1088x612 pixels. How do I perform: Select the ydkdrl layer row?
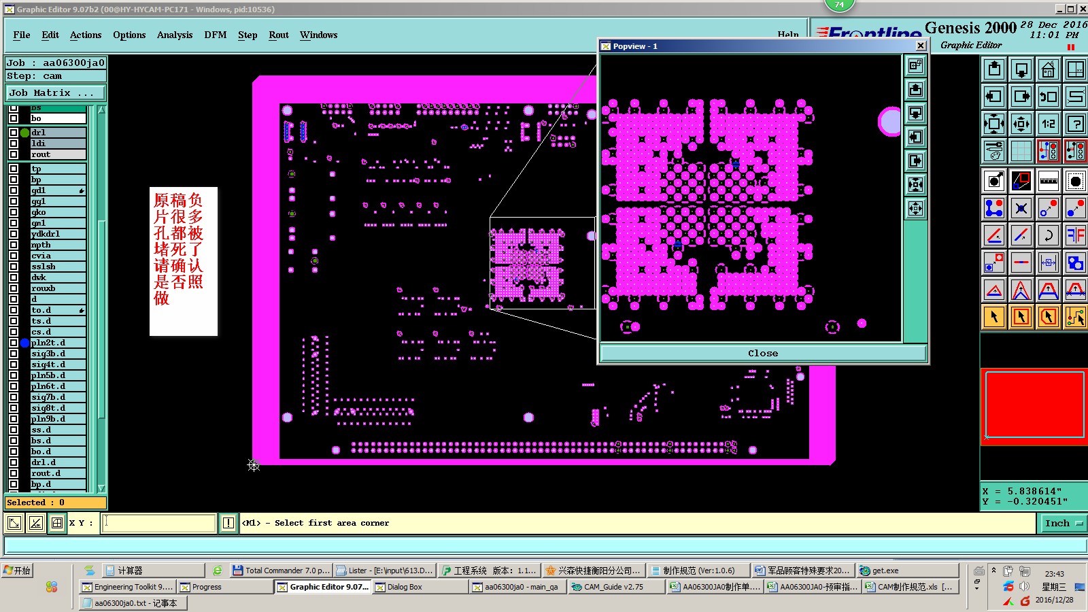pyautogui.click(x=58, y=234)
